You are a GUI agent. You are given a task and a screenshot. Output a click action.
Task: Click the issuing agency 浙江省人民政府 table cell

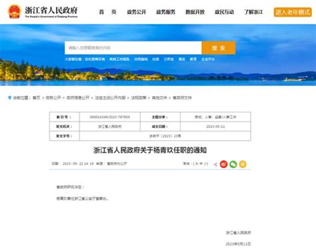(x=110, y=127)
